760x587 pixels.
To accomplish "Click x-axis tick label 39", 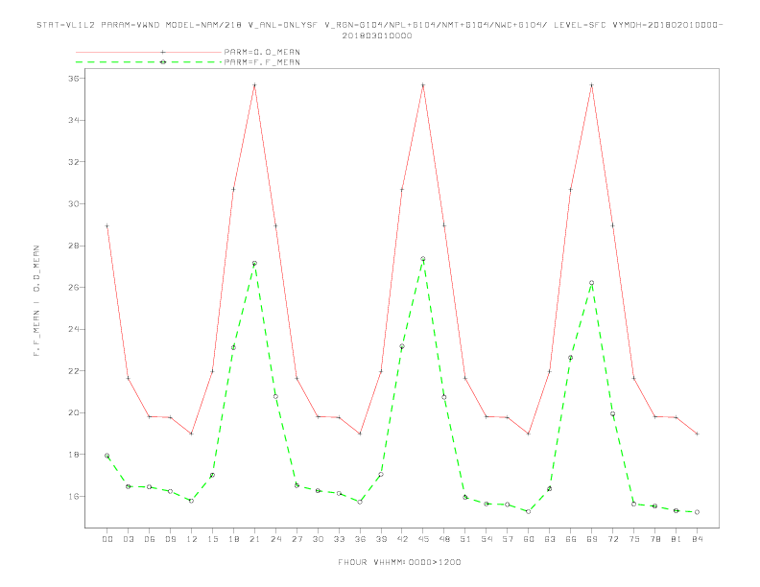I will click(381, 539).
